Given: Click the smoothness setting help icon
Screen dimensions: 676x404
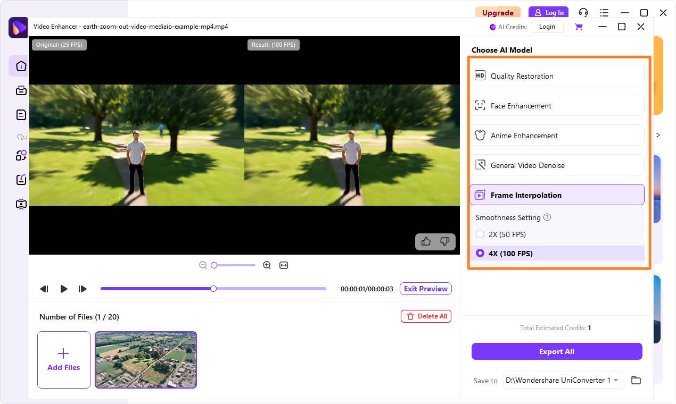Looking at the screenshot, I should tap(547, 217).
